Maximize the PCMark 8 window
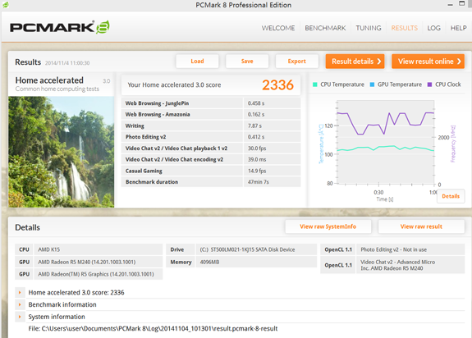Screen dimensions: 472x338 462,4
